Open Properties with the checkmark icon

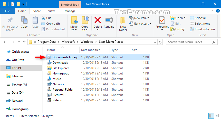pyautogui.click(x=162, y=20)
